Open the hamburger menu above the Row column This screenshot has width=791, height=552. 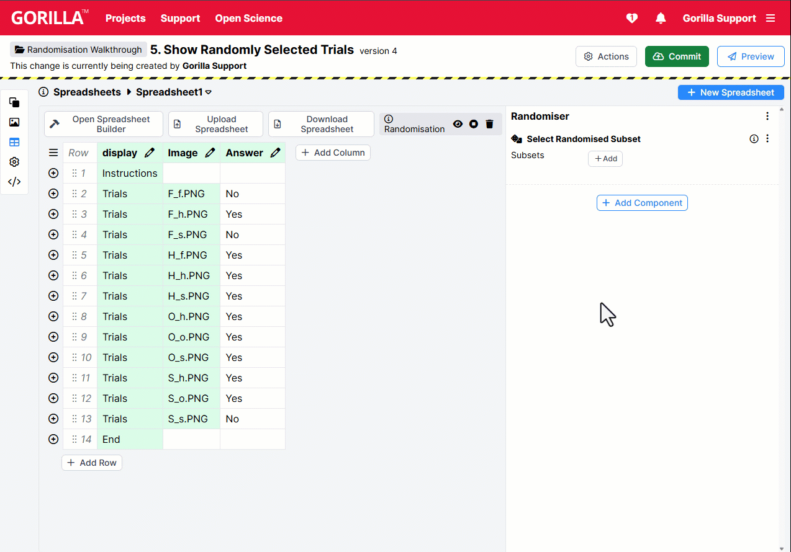click(53, 152)
